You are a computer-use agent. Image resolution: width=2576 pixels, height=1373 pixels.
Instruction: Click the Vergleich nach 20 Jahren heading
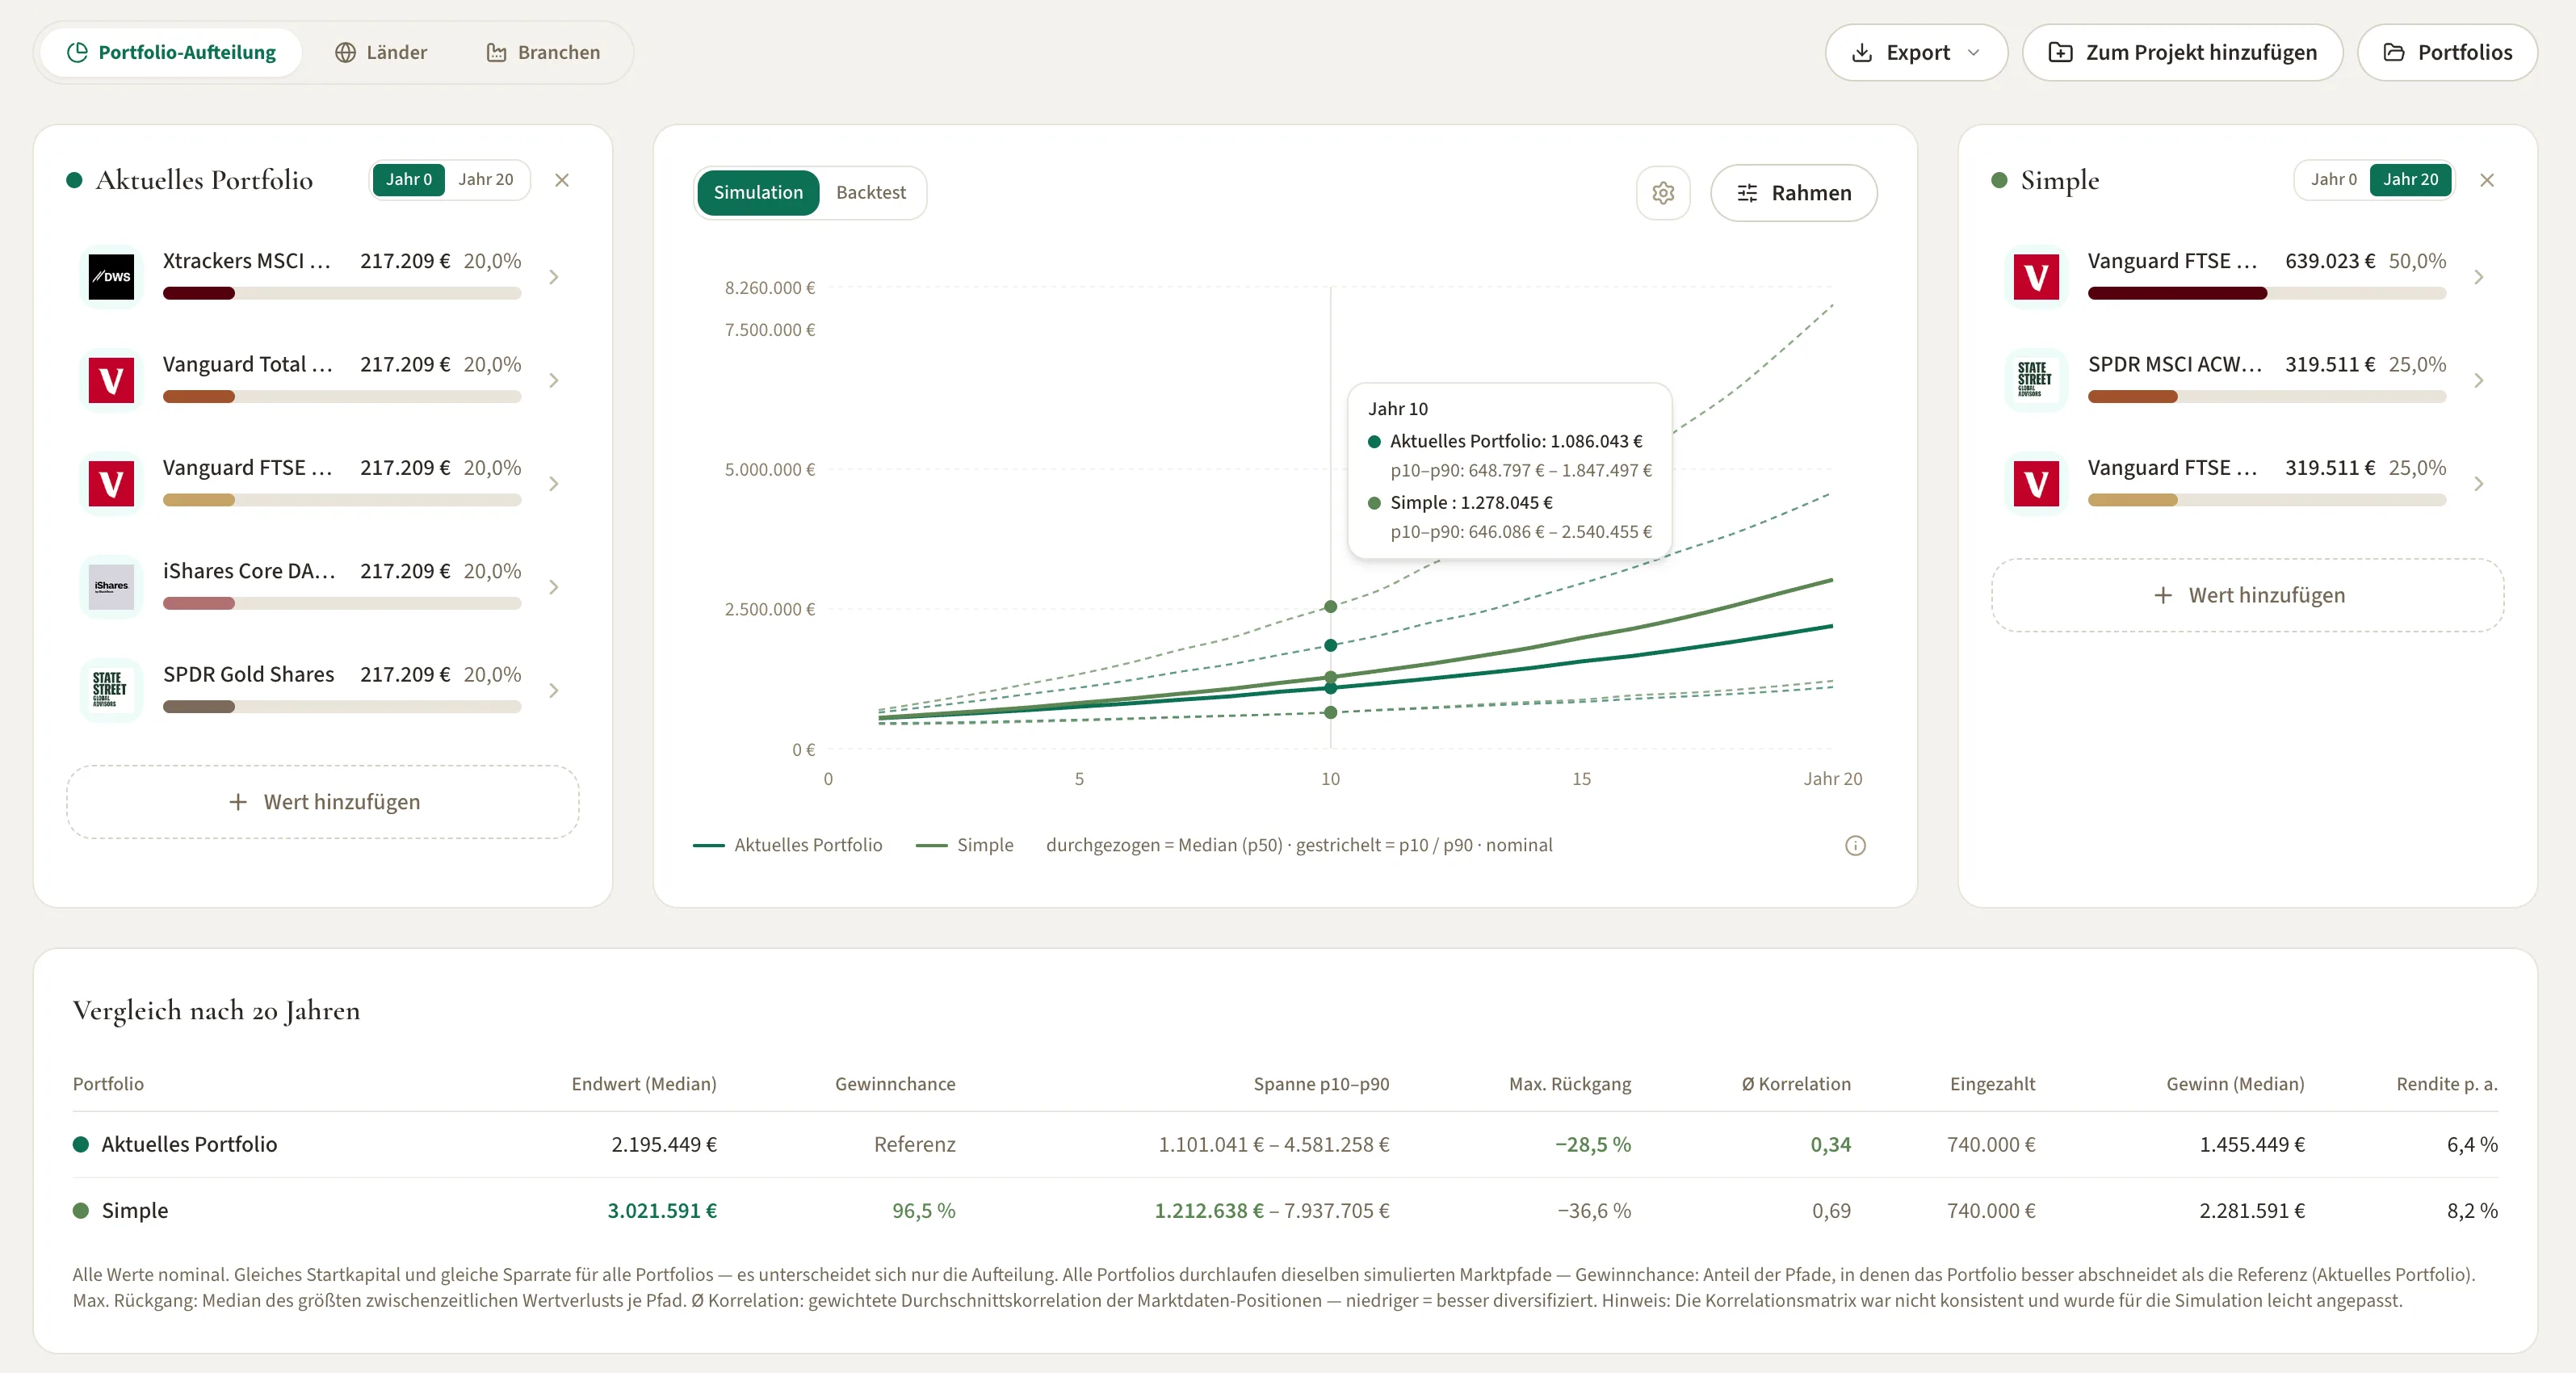click(x=216, y=1011)
